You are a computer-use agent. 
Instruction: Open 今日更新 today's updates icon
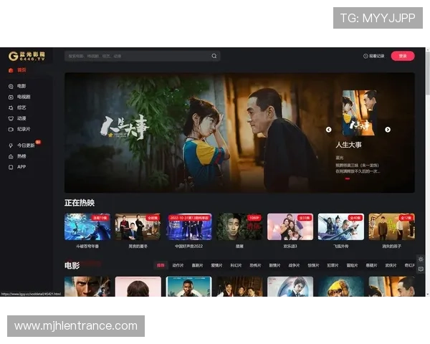pyautogui.click(x=11, y=145)
